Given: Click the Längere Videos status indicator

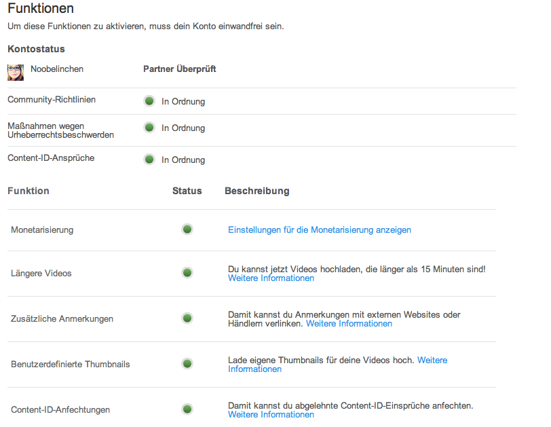Looking at the screenshot, I should click(x=187, y=273).
